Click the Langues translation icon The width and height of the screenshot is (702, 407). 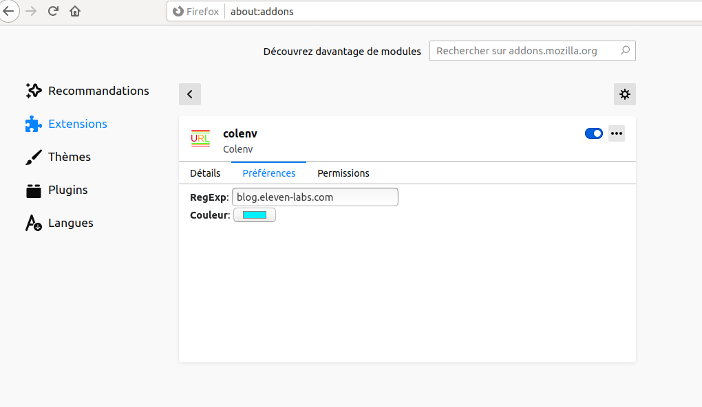34,223
